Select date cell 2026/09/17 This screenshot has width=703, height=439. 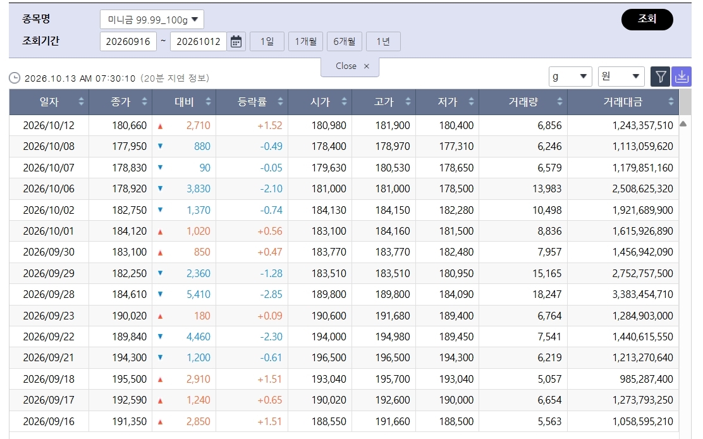pos(49,400)
